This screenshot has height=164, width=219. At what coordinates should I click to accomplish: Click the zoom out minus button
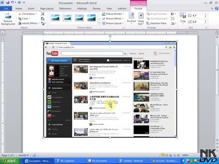(192, 155)
